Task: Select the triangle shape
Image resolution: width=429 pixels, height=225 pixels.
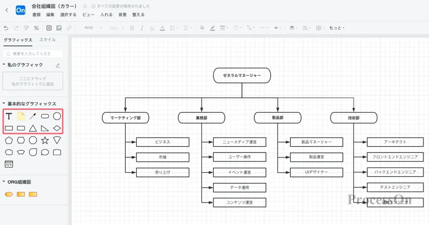Action: [33, 128]
